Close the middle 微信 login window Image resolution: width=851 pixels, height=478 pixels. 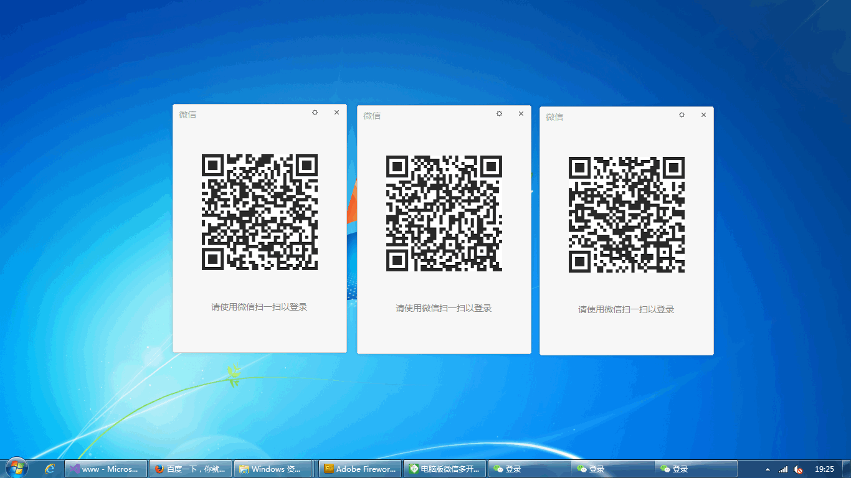[x=521, y=114]
